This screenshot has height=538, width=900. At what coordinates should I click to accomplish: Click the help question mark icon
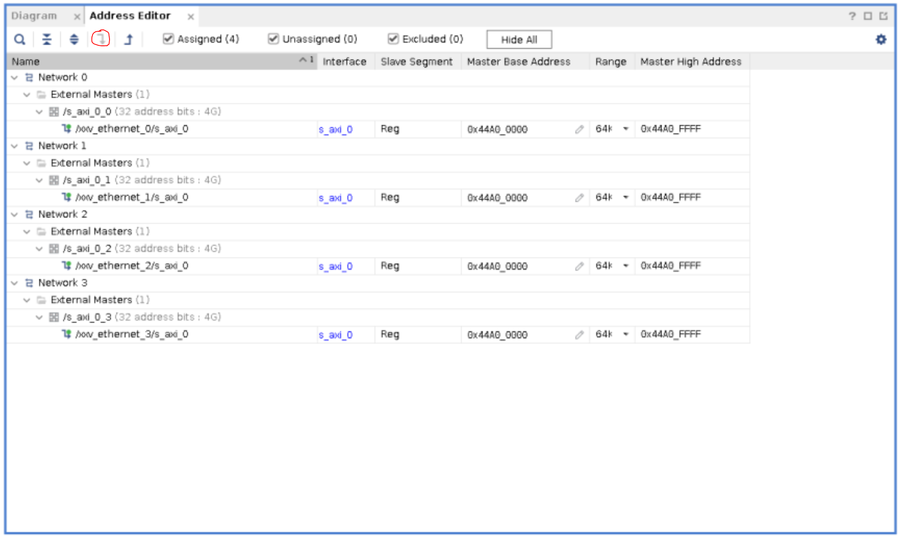[x=852, y=16]
